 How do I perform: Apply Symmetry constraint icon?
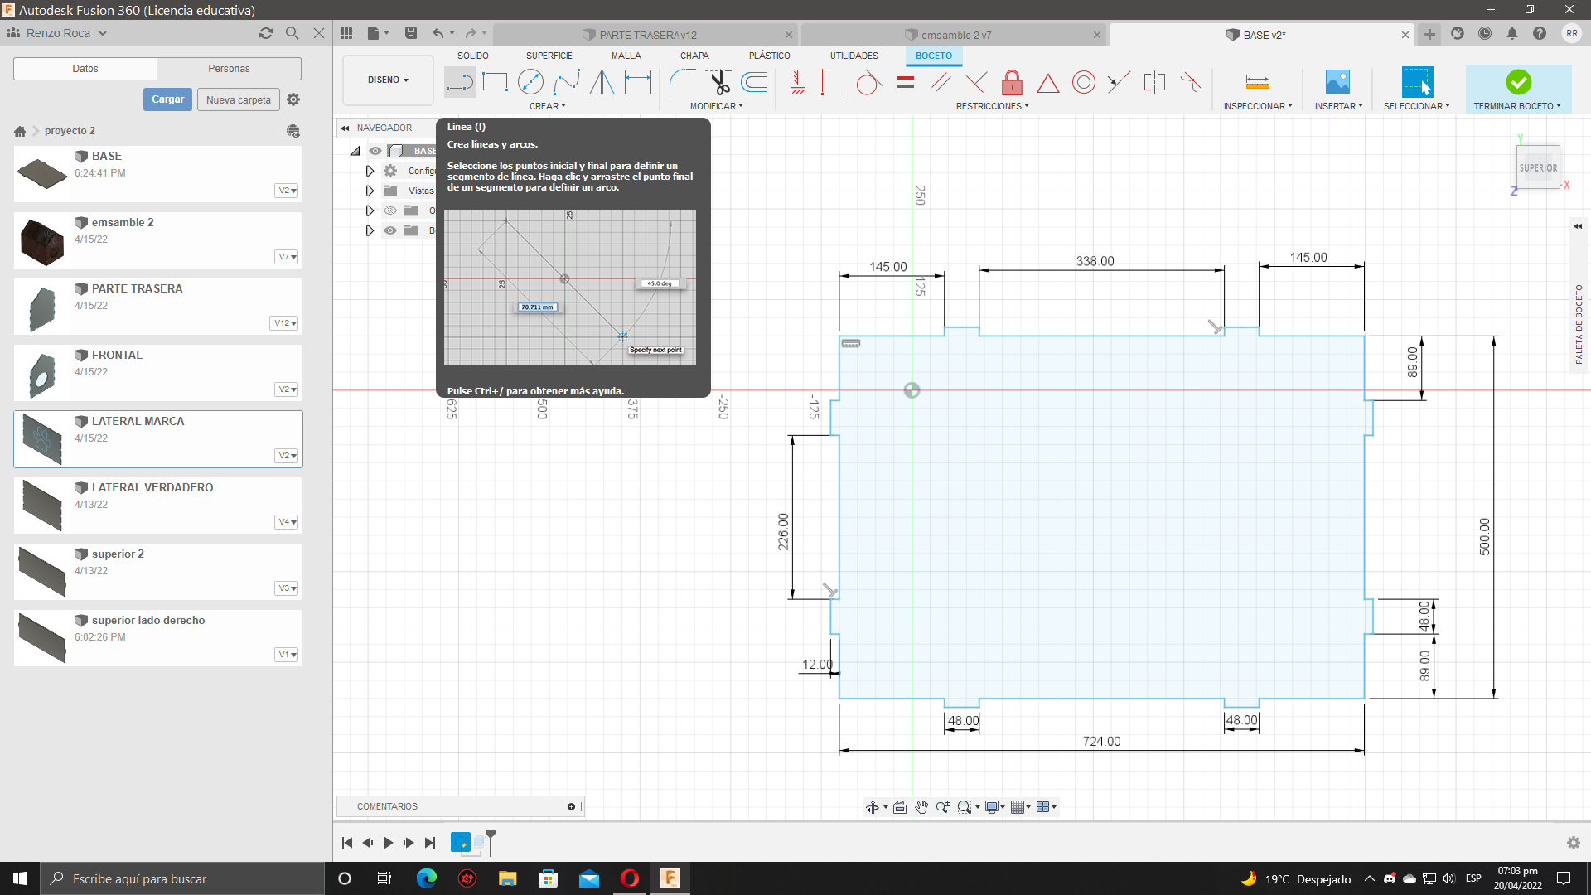pos(1154,82)
